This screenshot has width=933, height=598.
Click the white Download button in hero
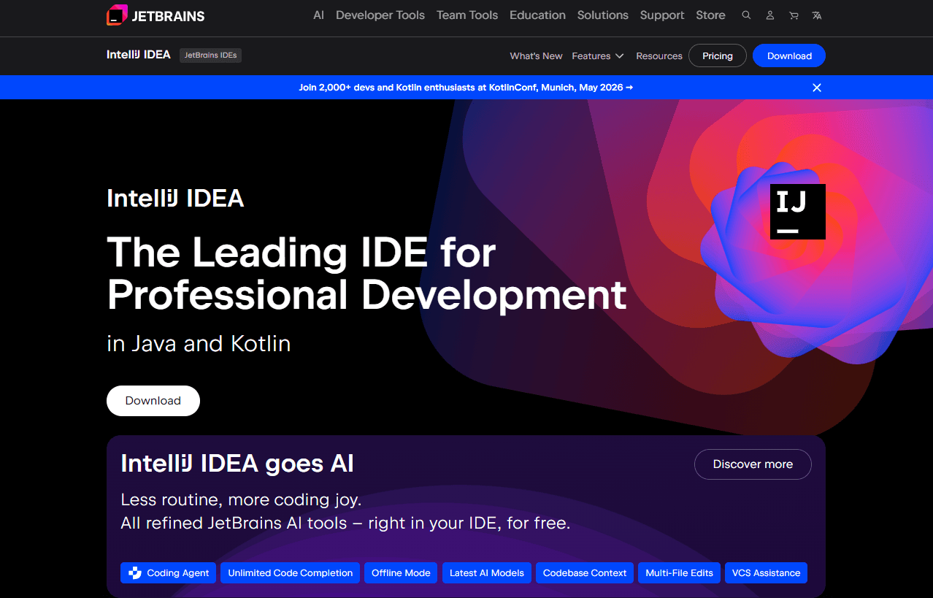[153, 401]
